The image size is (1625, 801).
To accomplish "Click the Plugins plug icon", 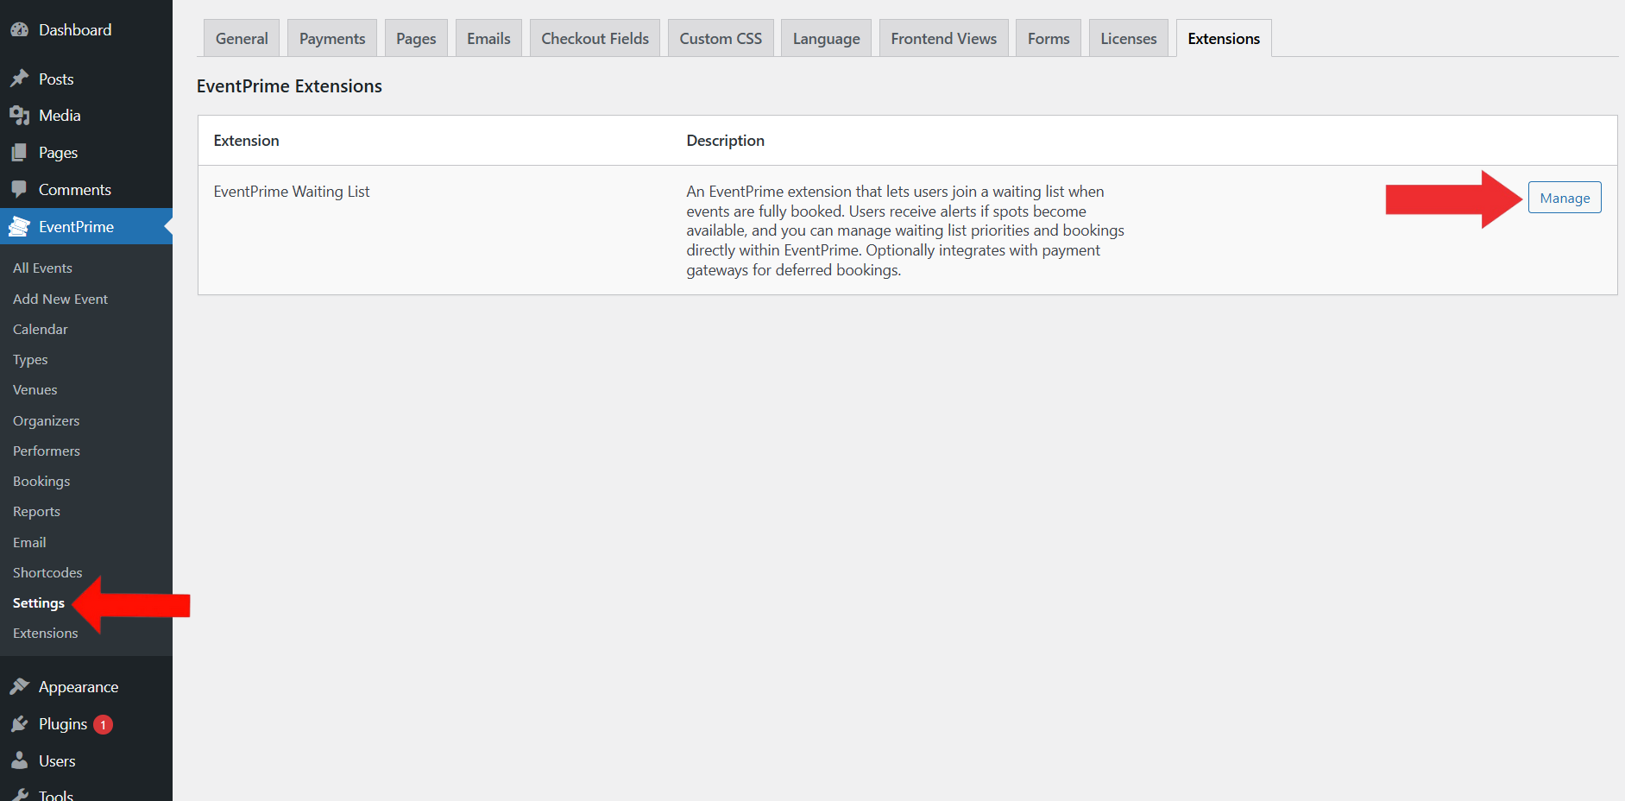I will 19,724.
